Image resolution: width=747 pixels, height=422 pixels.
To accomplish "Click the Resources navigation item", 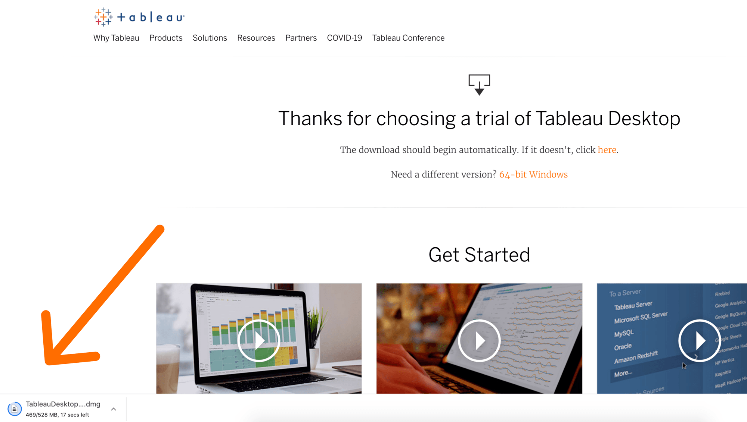I will [255, 38].
